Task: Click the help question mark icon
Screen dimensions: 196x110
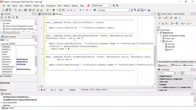Action: pos(149,10)
